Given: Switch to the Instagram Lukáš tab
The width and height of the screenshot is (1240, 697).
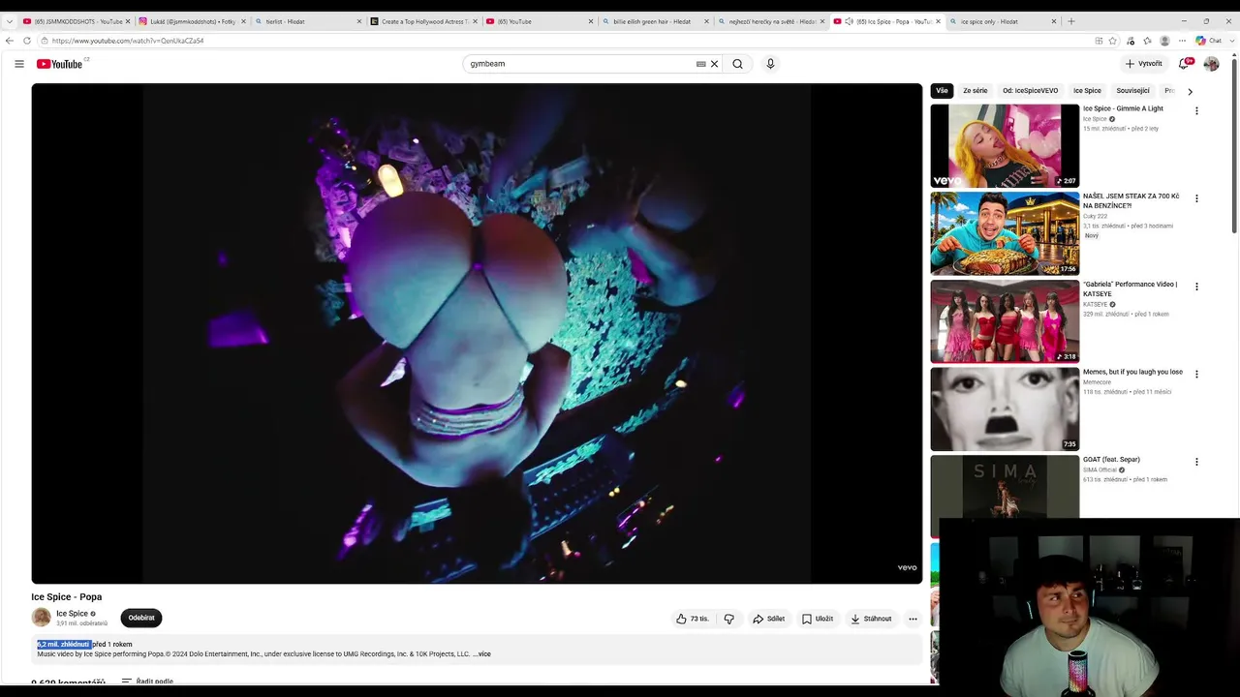Looking at the screenshot, I should [192, 21].
